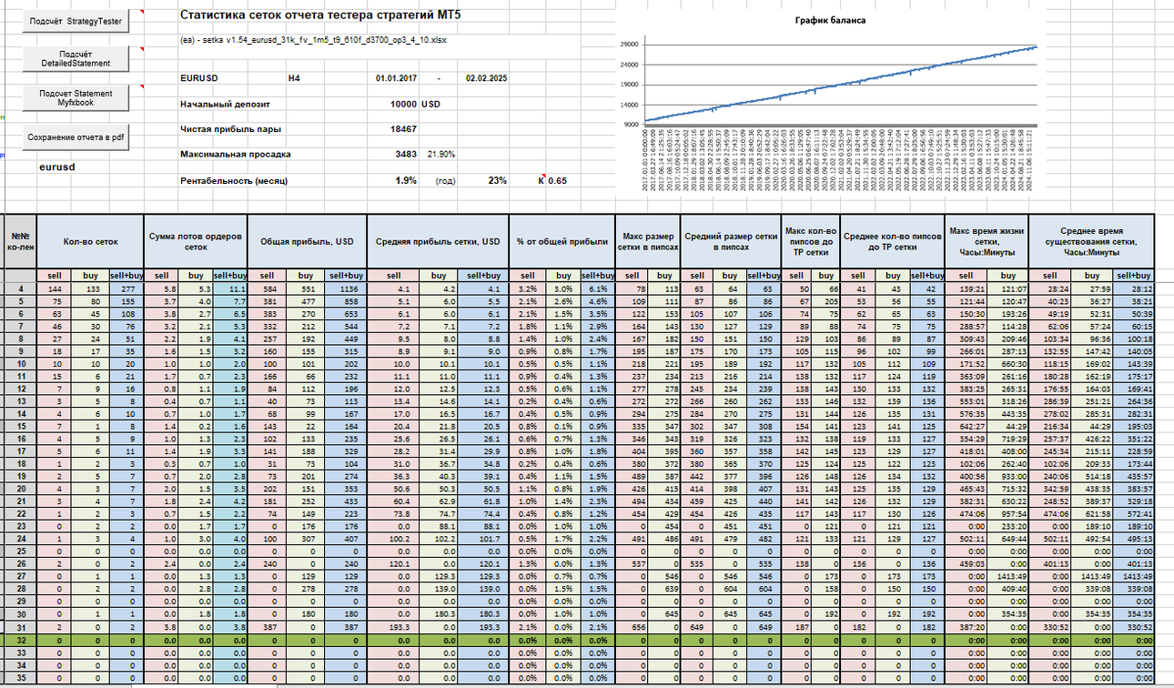Select the Общая прибыль, USD header
The image size is (1174, 688).
pos(306,242)
